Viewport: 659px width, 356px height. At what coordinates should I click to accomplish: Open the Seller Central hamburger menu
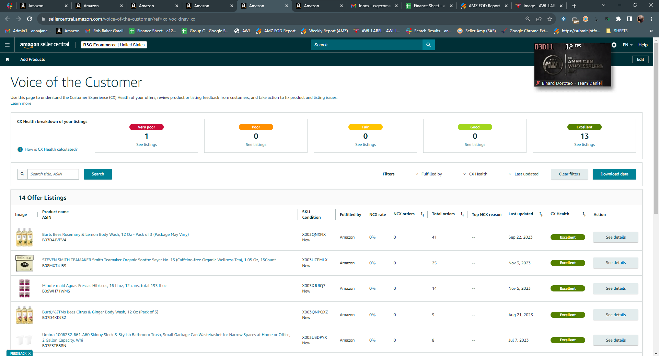pyautogui.click(x=7, y=45)
